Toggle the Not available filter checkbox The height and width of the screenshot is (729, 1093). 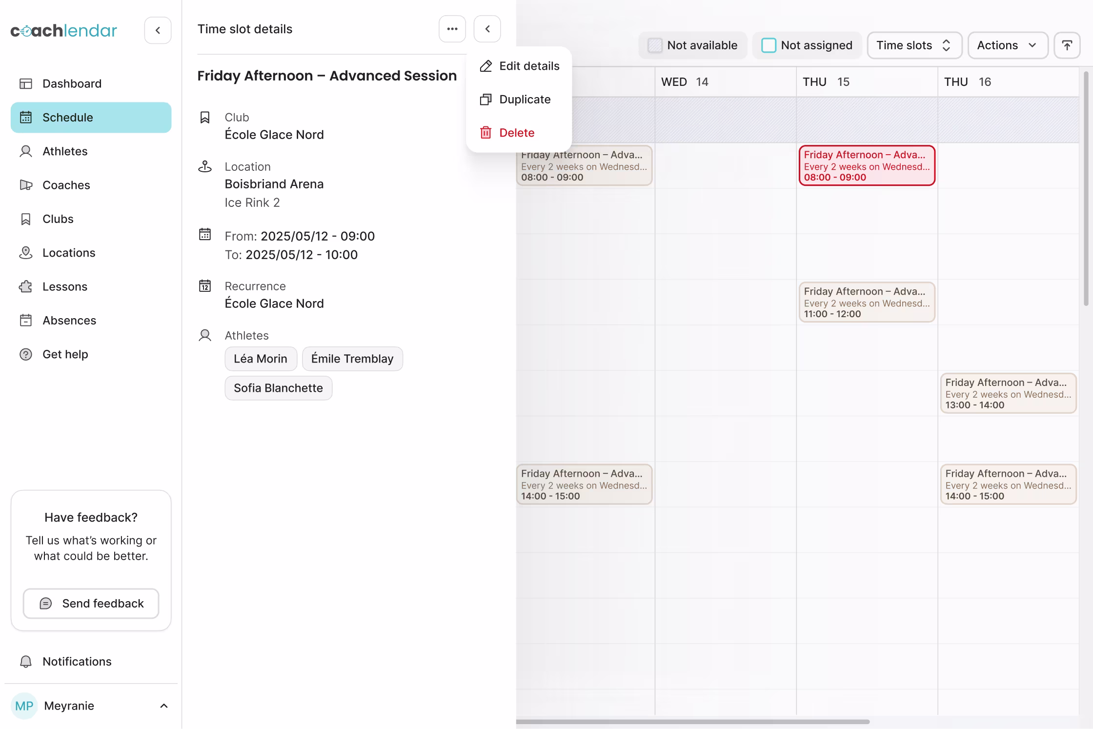[x=655, y=45]
